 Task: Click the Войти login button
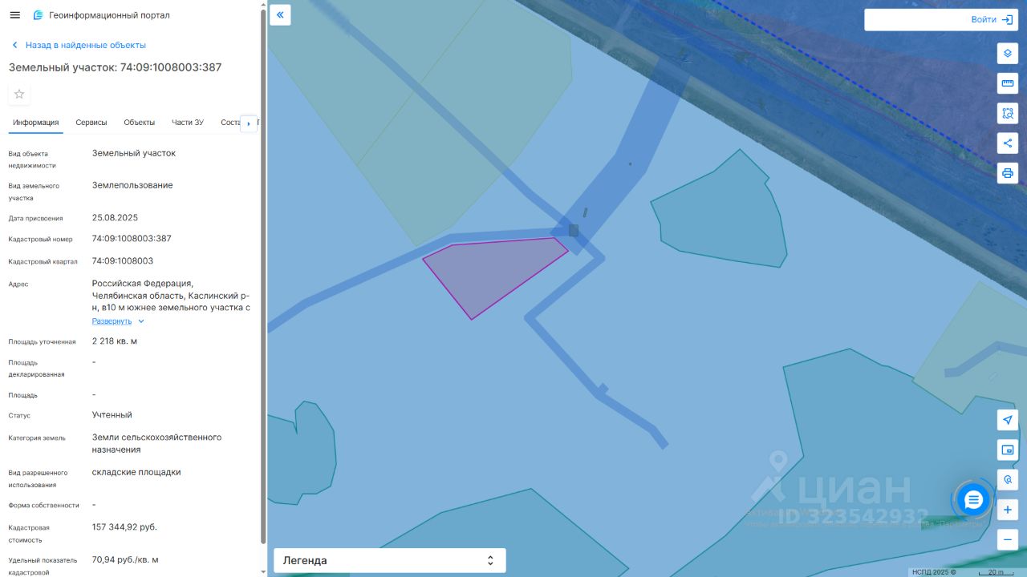(x=992, y=19)
